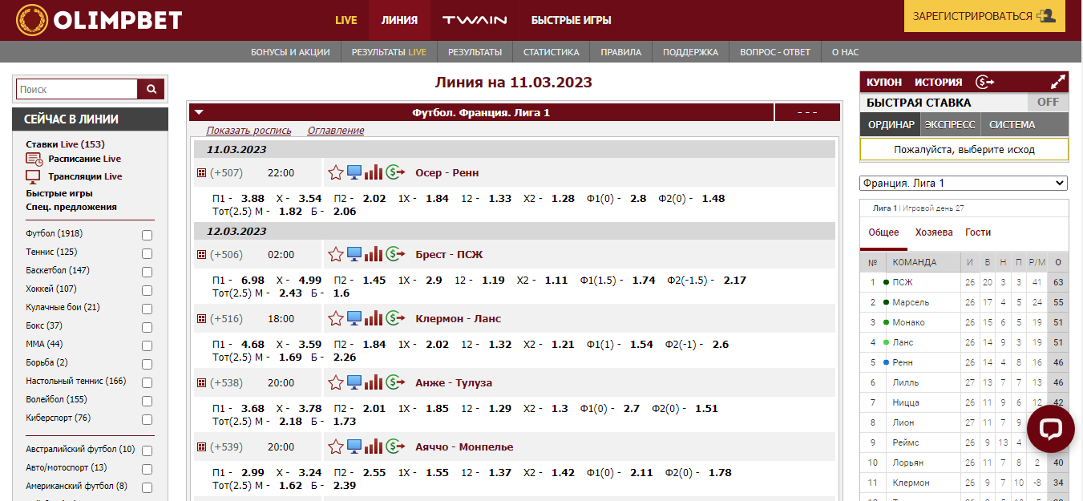Click dollar icon for Аяччо - Монпелье
Screen dimensions: 1083x501
pos(394,446)
